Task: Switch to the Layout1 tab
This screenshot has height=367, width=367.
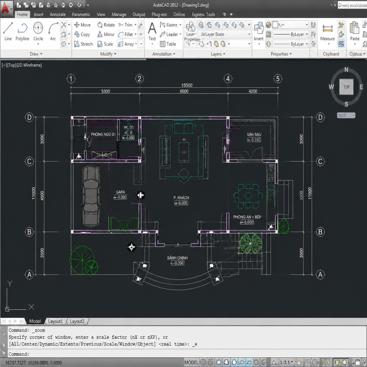Action: coord(55,321)
